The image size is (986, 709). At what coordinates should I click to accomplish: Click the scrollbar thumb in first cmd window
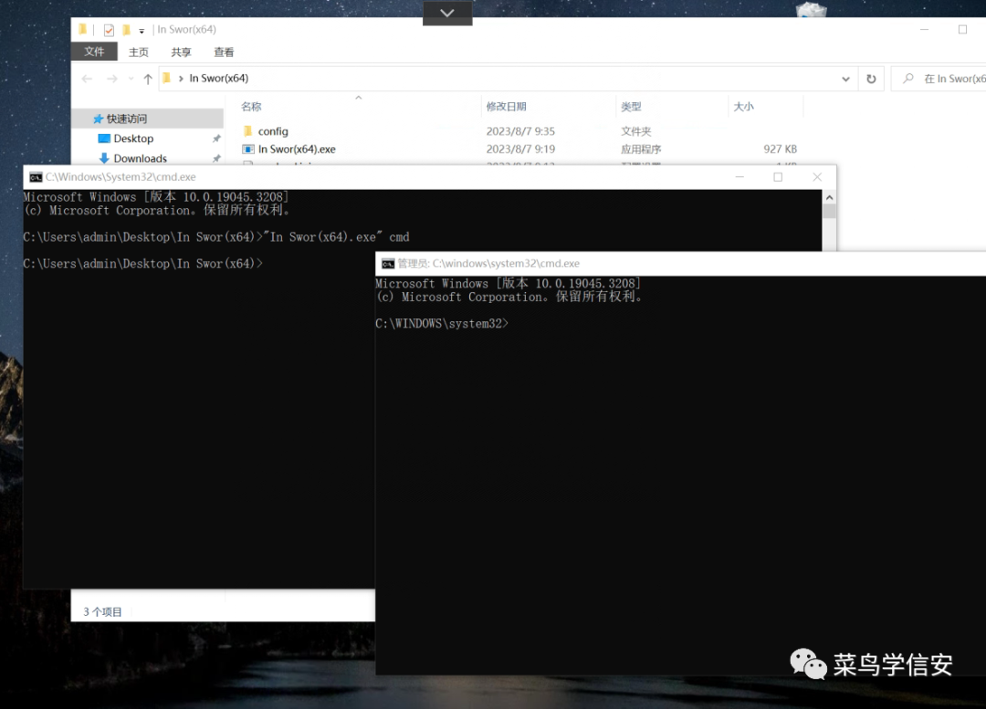(x=829, y=211)
